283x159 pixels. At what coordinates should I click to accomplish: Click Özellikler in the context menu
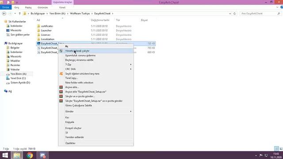point(96,143)
